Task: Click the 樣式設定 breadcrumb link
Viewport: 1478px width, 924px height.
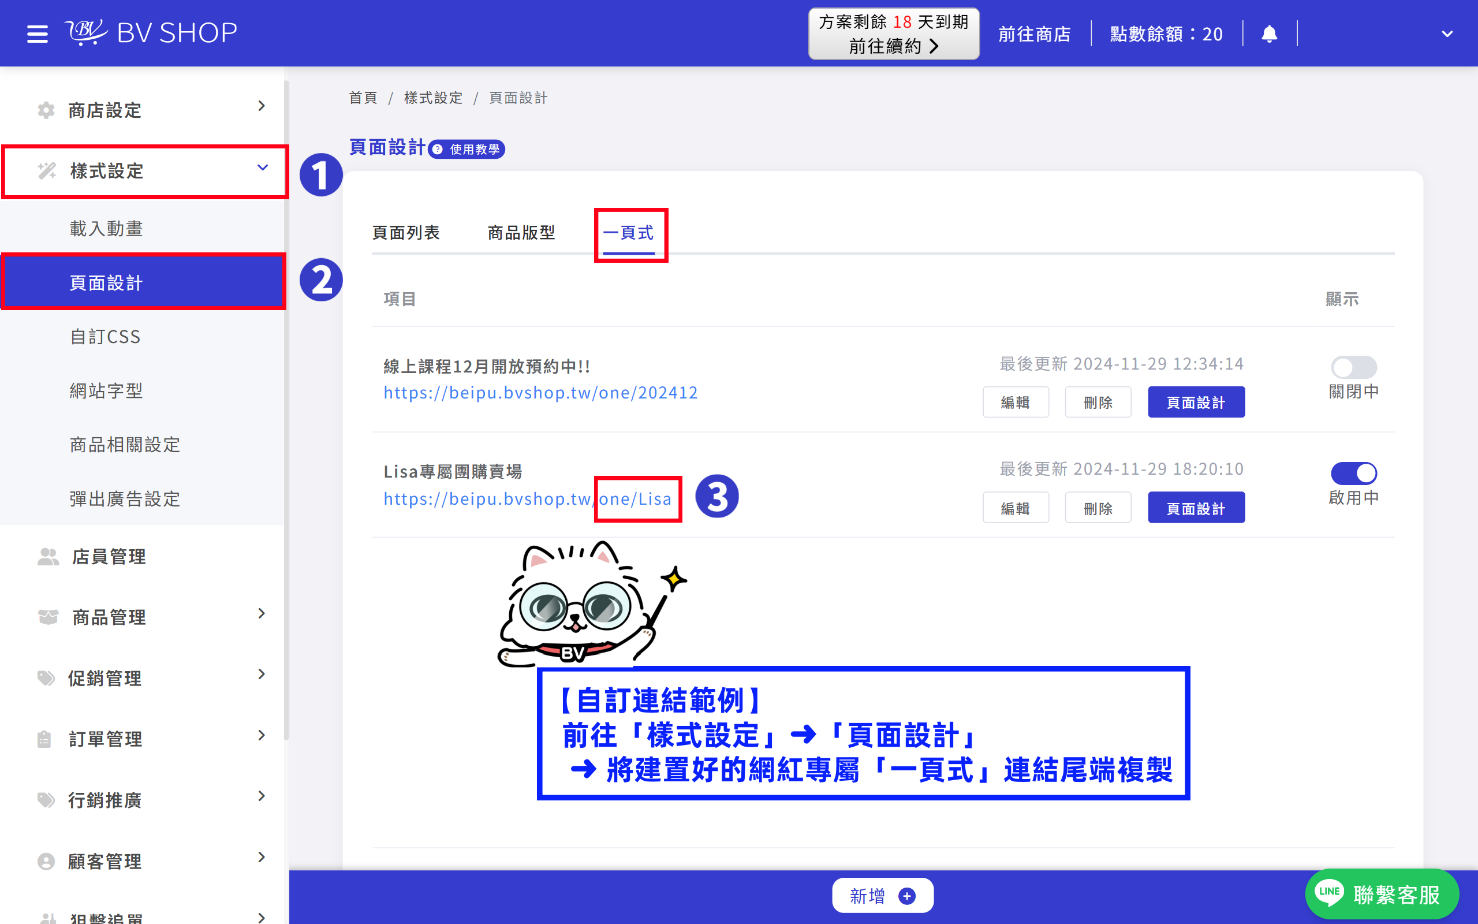Action: pos(433,98)
